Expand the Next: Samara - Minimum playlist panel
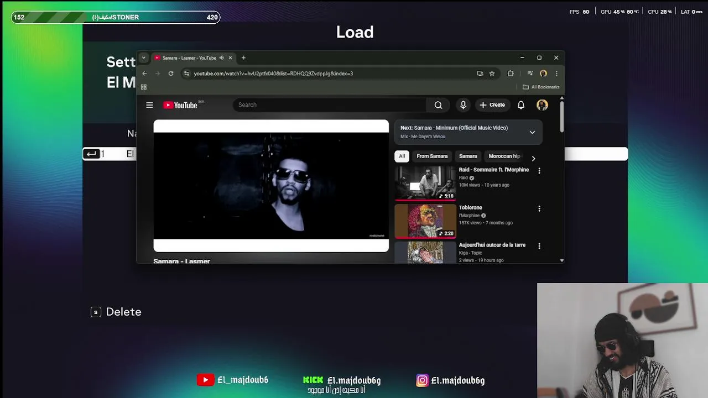The width and height of the screenshot is (708, 398). (532, 132)
